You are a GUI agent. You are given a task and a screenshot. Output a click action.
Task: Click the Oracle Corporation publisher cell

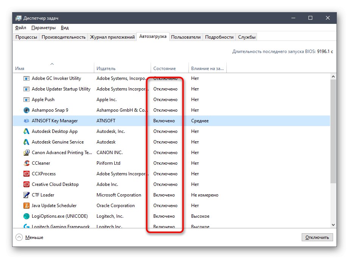click(115, 206)
